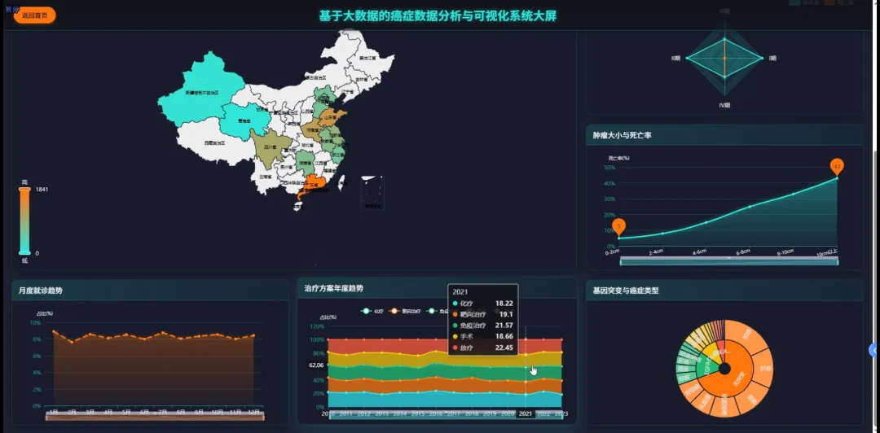Click the dashboard main title text
880x433 pixels.
[438, 15]
